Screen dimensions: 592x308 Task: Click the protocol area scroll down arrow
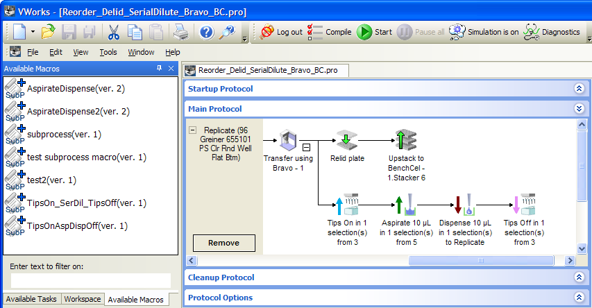(x=582, y=248)
